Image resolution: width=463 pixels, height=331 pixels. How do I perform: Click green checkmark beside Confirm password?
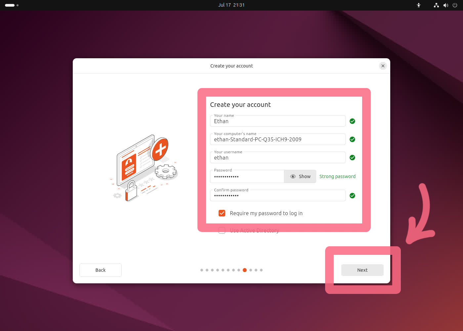352,196
